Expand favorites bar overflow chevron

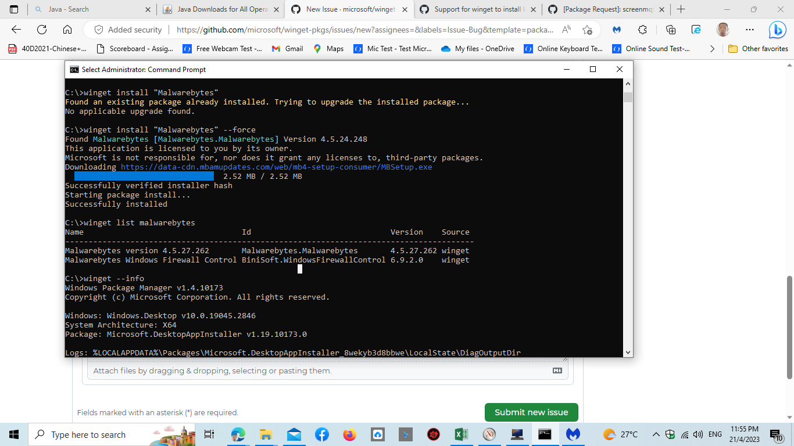pyautogui.click(x=712, y=49)
